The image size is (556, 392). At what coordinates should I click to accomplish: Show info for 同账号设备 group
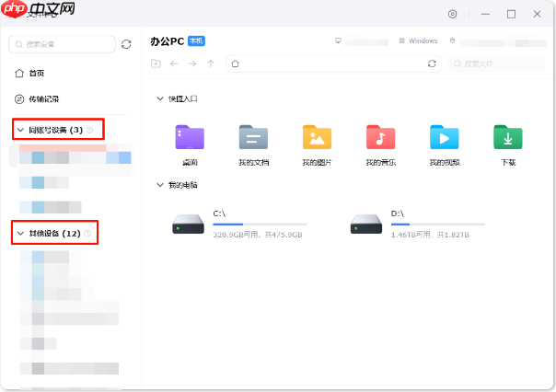point(89,130)
